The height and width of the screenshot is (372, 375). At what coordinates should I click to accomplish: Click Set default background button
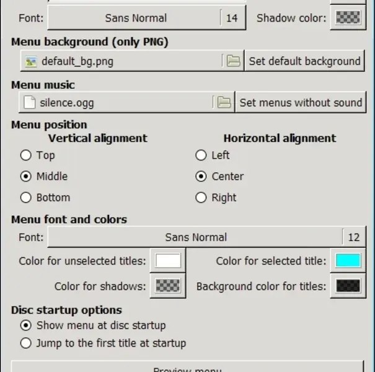pos(304,61)
